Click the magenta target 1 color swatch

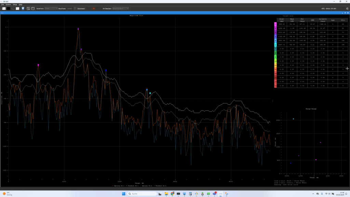click(x=275, y=24)
